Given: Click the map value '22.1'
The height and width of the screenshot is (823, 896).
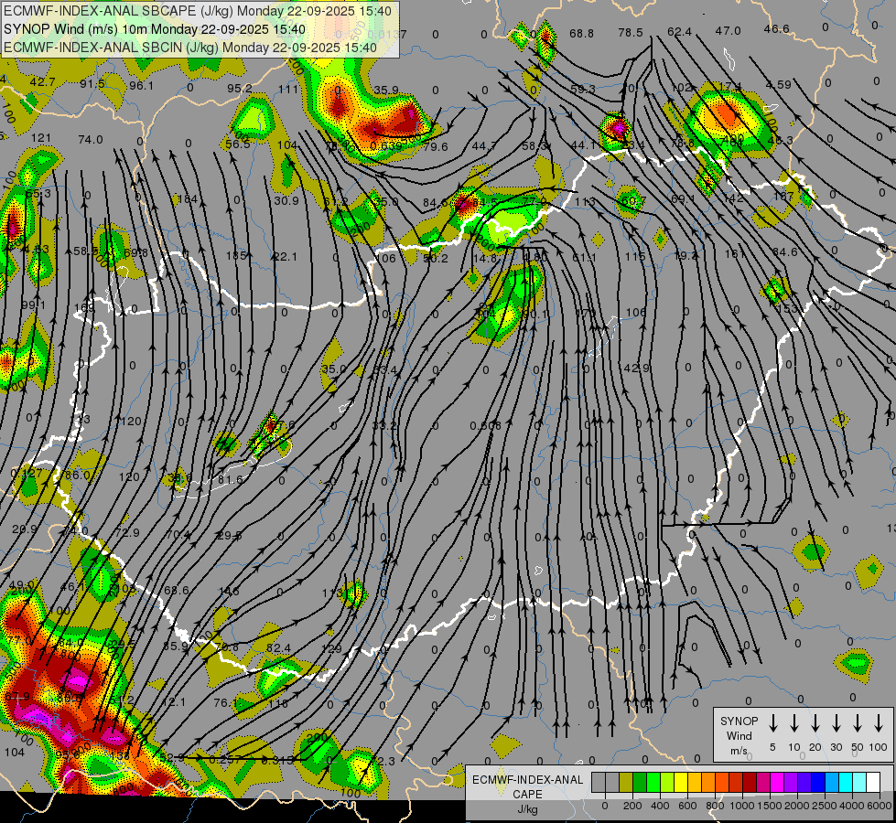Looking at the screenshot, I should [286, 257].
